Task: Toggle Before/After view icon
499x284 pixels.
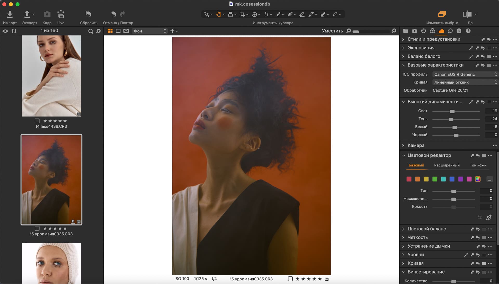Action: [x=467, y=14]
